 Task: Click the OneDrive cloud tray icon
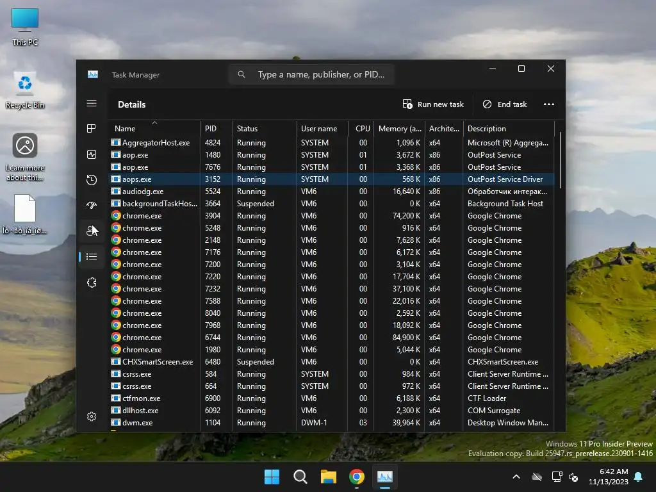click(537, 477)
